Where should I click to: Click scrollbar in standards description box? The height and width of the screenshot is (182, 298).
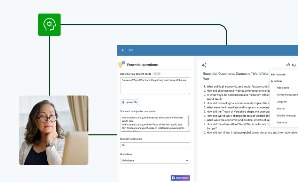188,121
